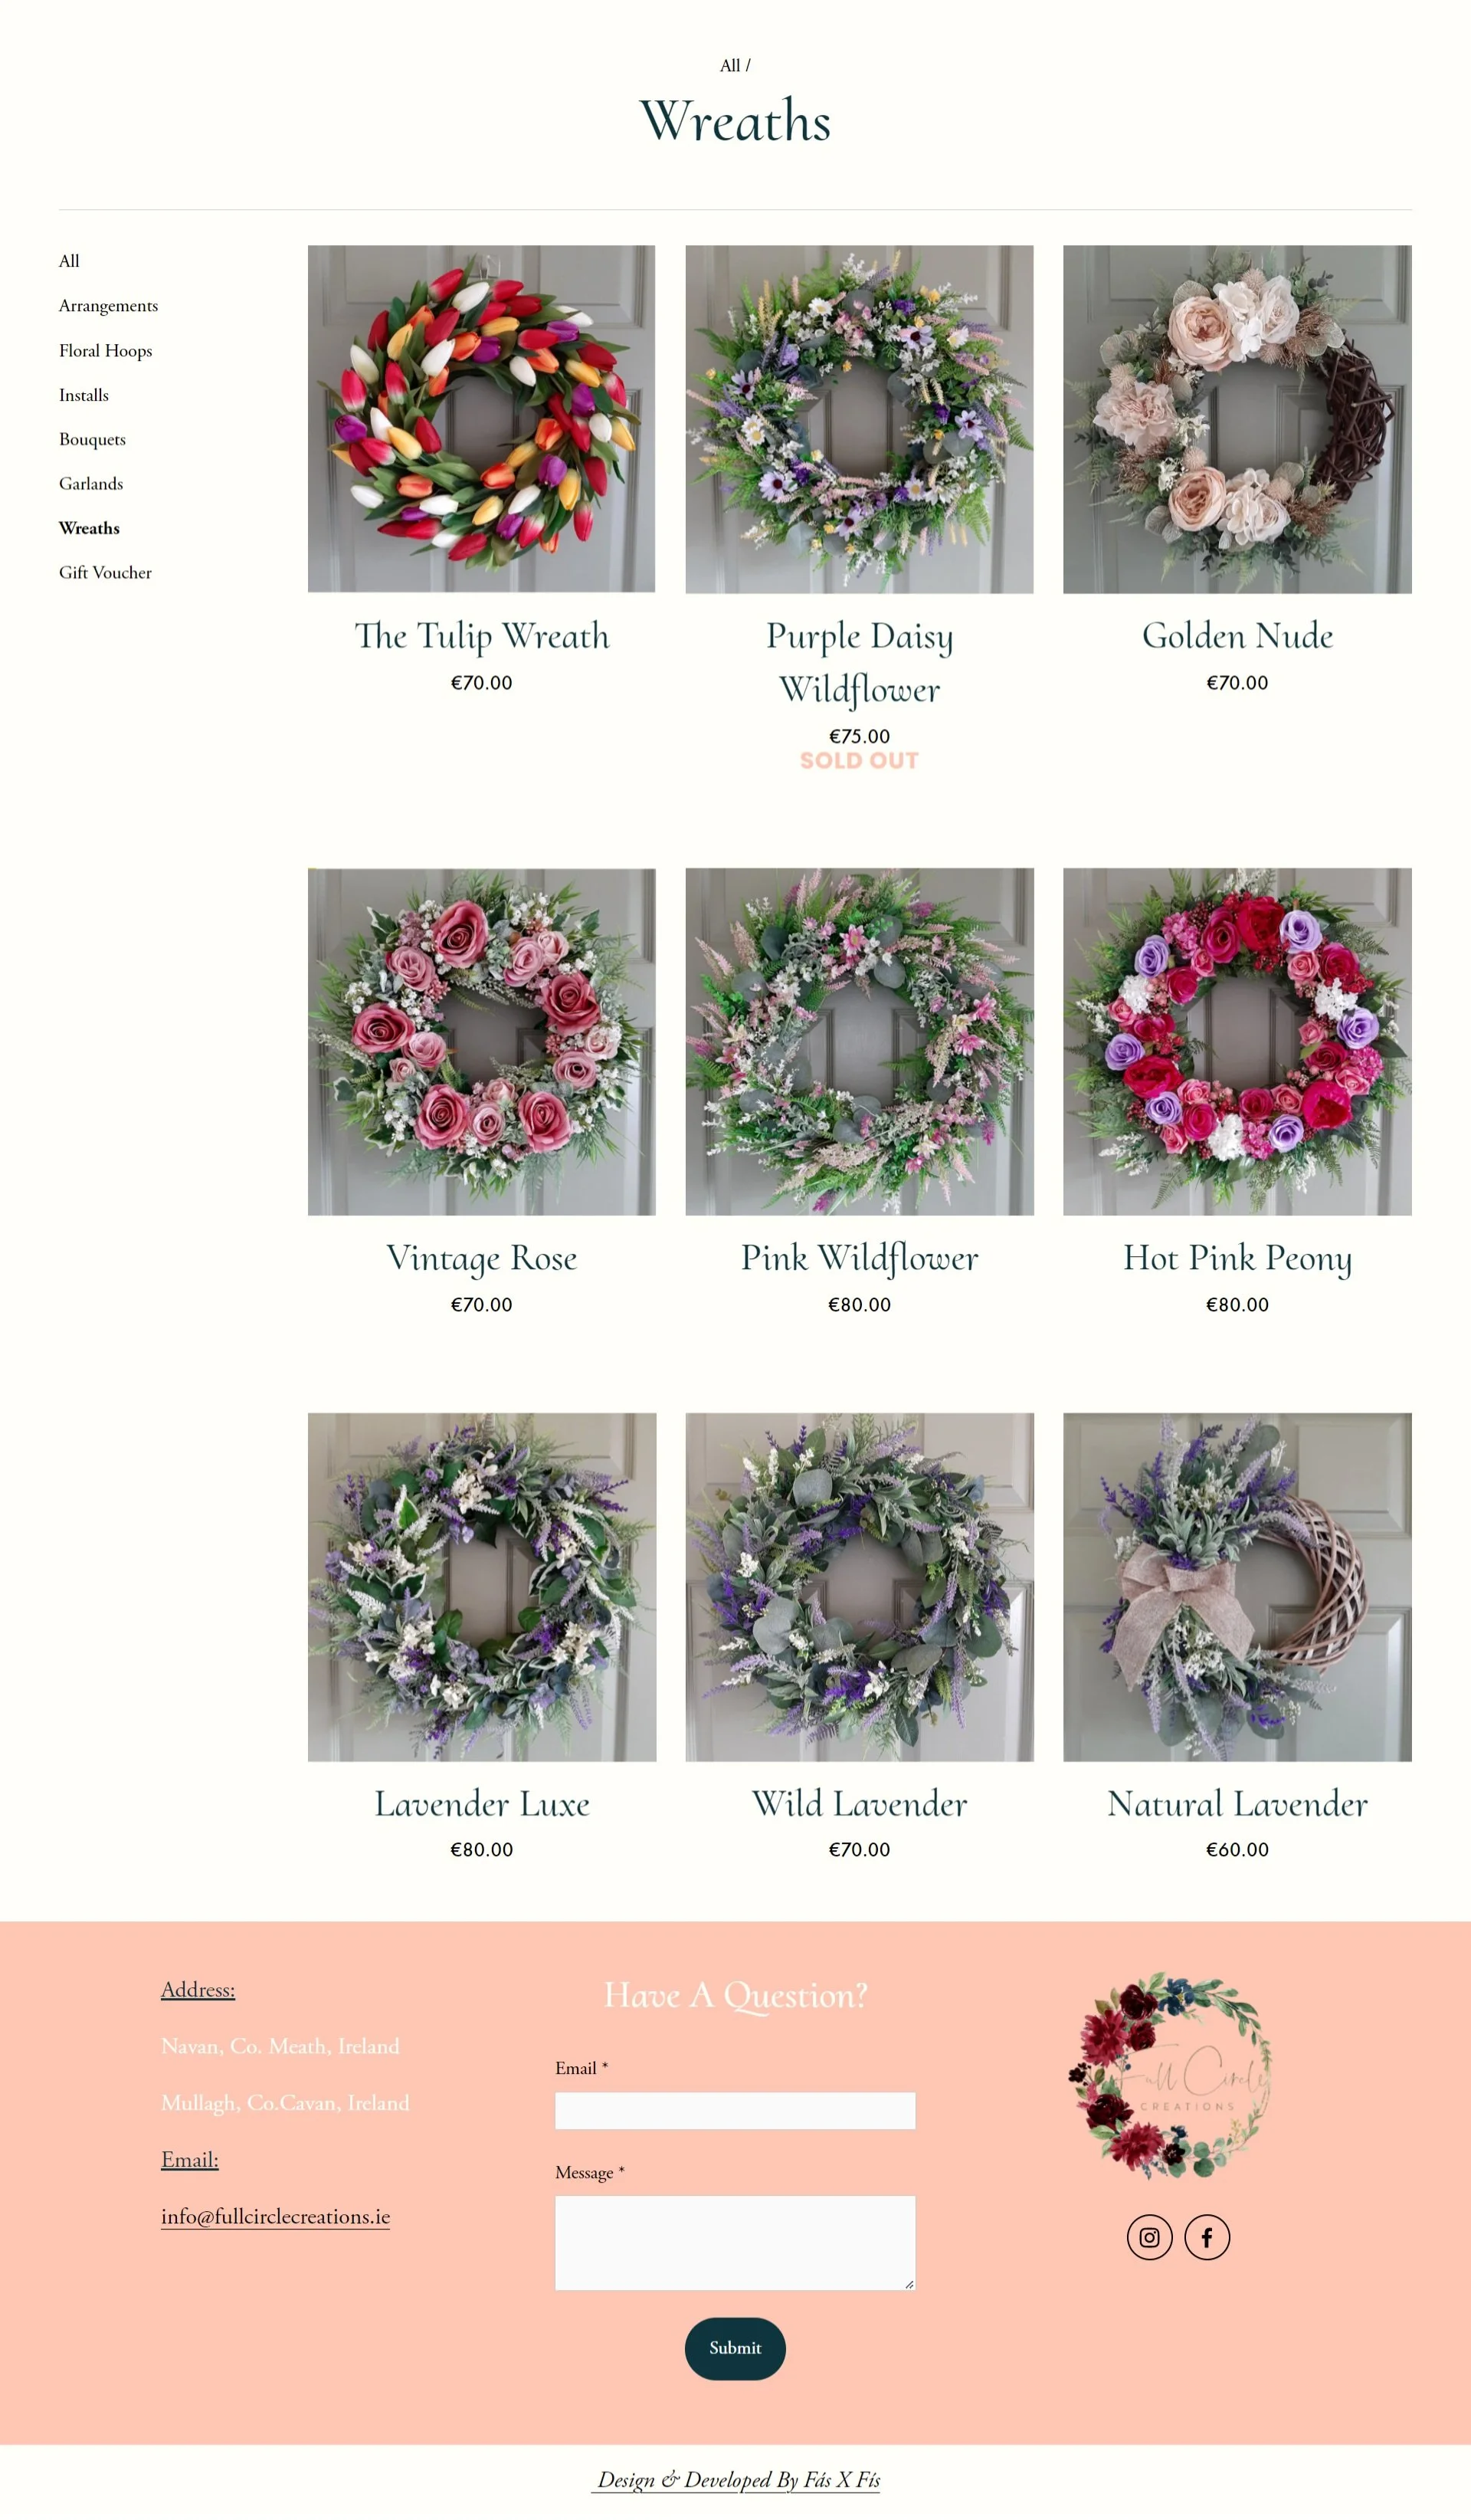Click the info@fullcirclecreations.ie email link
This screenshot has height=2520, width=1471.
[276, 2217]
